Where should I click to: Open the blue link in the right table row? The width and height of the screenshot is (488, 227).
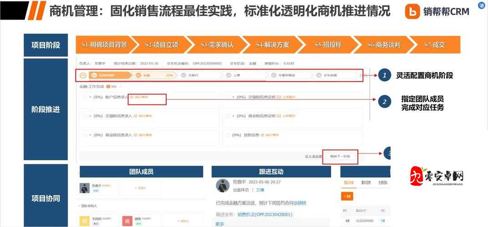382,221
